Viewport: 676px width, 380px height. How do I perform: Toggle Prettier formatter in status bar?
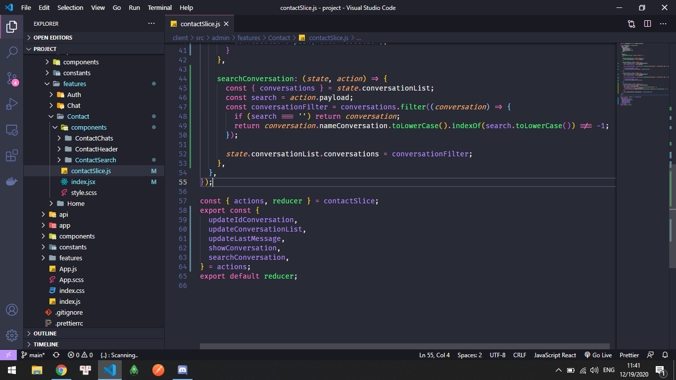pyautogui.click(x=629, y=355)
